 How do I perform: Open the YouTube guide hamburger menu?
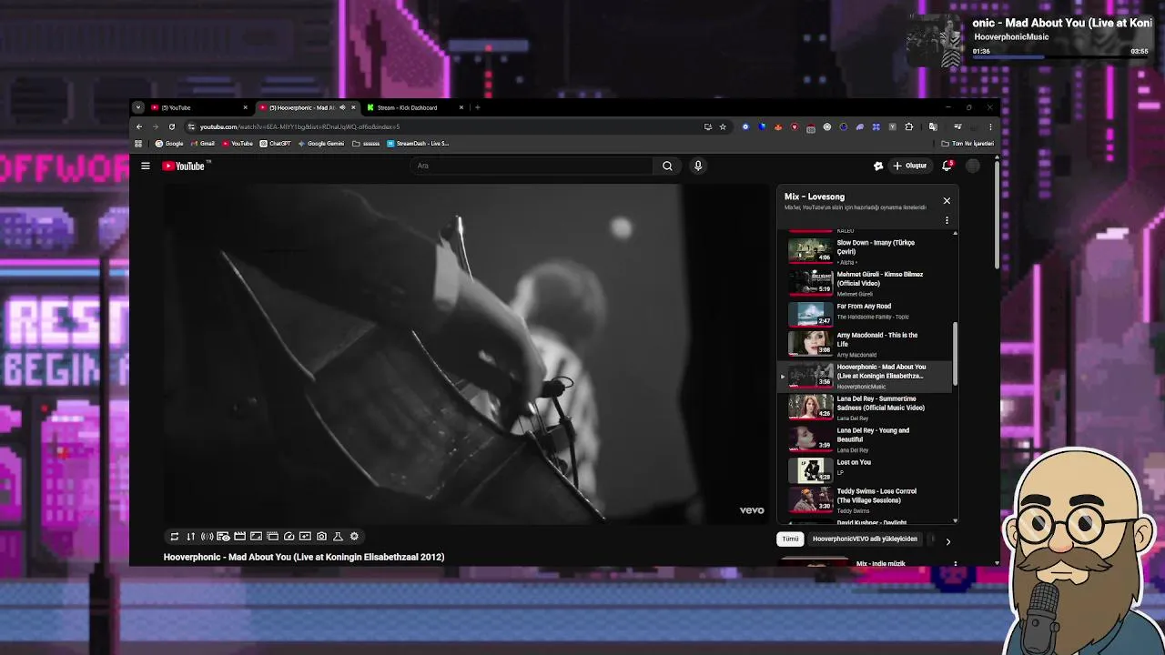click(146, 166)
